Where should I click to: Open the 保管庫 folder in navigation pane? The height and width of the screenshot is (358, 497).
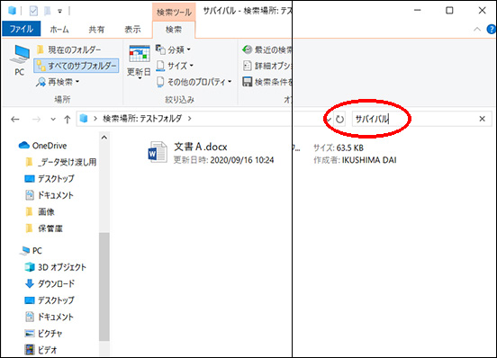click(44, 228)
